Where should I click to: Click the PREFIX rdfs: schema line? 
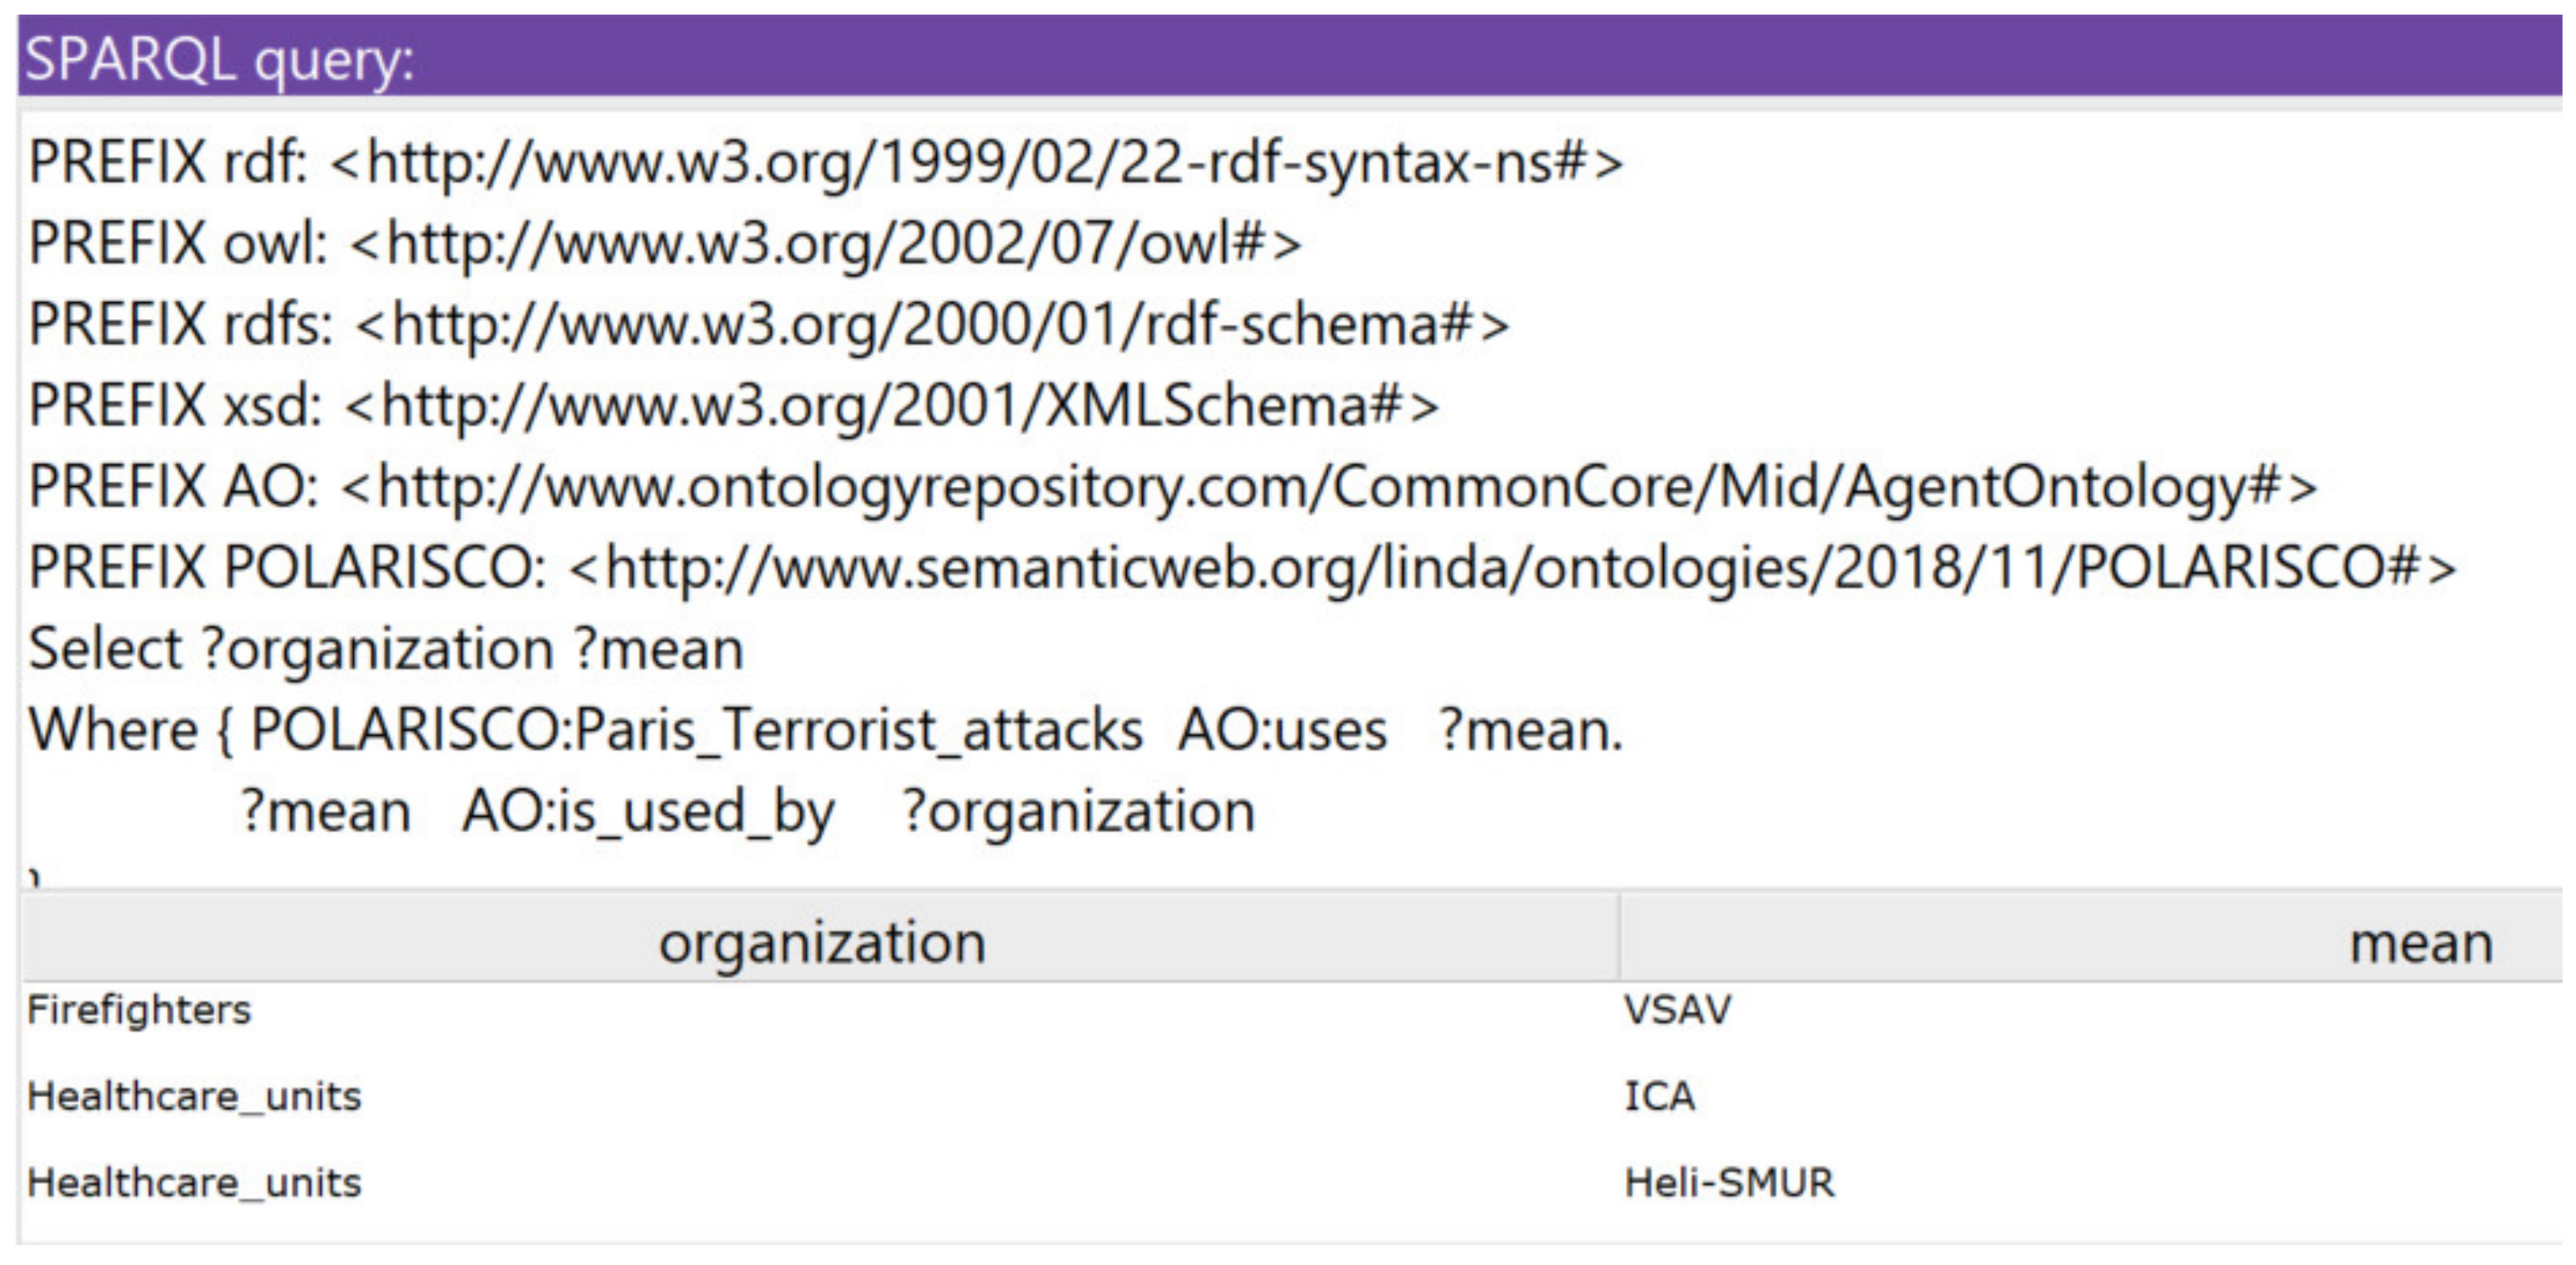coord(768,325)
